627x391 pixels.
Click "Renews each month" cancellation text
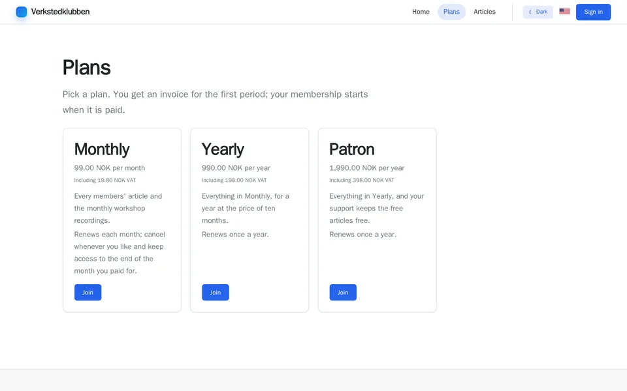(x=120, y=253)
